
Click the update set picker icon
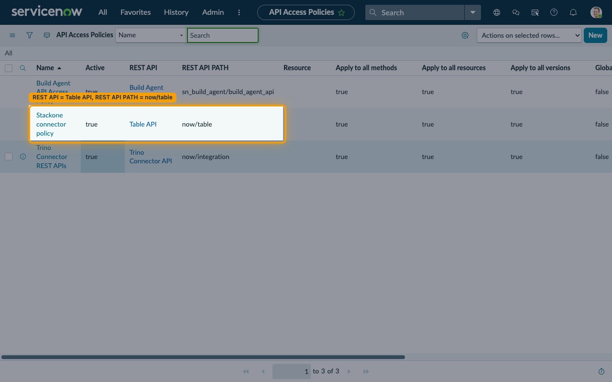click(x=535, y=12)
